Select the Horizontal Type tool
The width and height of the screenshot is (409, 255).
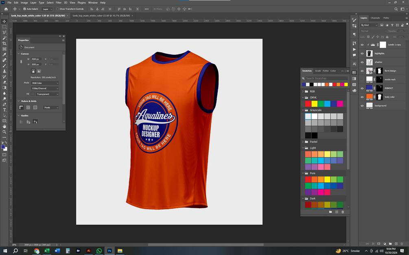point(4,110)
